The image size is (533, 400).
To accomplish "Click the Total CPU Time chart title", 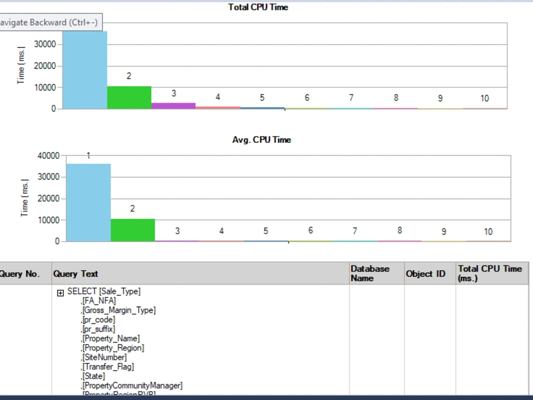I will 258,7.
